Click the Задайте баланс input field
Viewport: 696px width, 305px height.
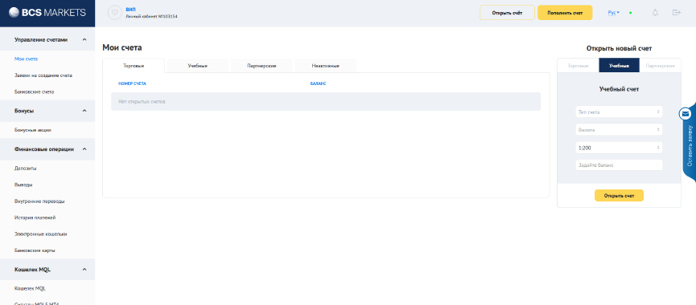point(619,165)
